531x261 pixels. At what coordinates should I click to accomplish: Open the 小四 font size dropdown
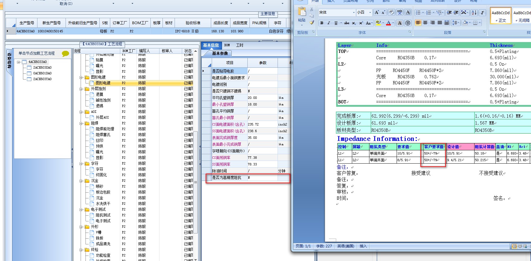click(x=370, y=12)
